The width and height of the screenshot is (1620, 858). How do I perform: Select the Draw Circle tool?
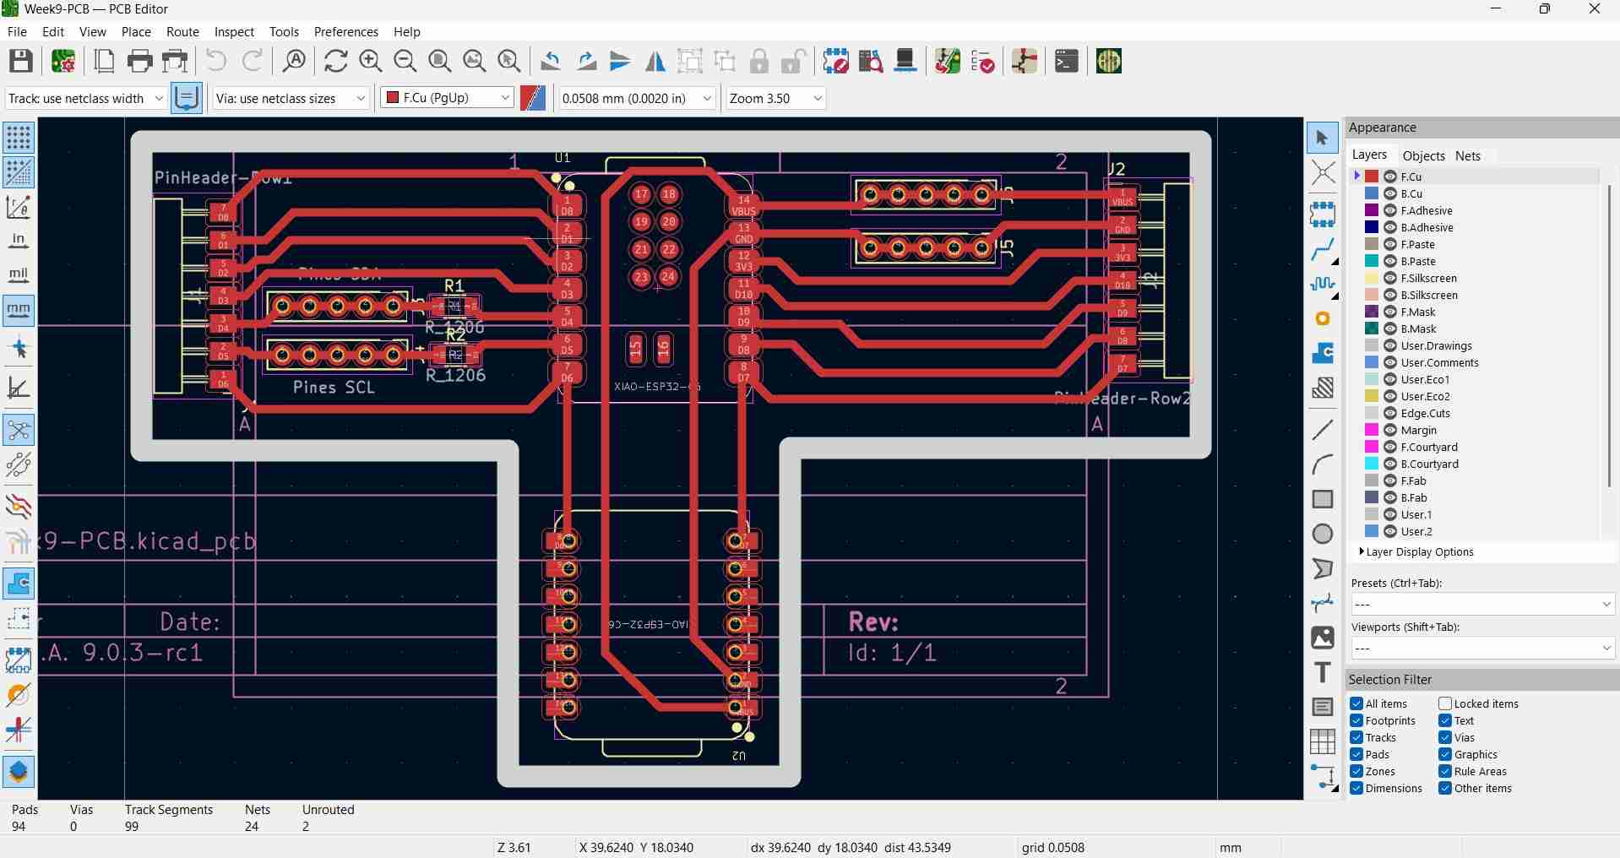1323,533
